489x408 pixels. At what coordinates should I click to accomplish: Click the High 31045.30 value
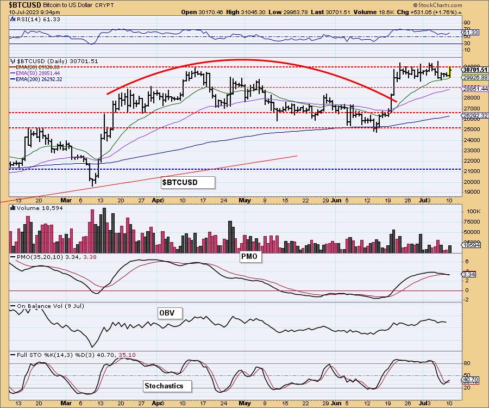(246, 12)
